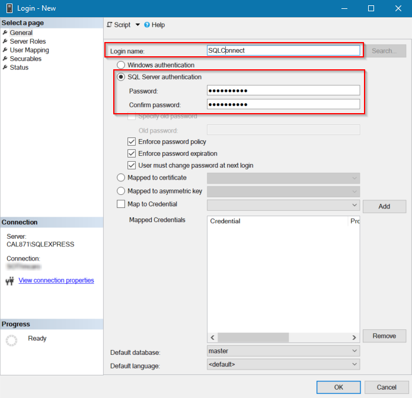Screen dimensions: 412x398
Task: Open the Server Roles page
Action: tap(28, 41)
